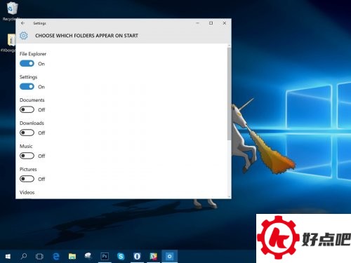
Task: Open the colorful app icon on taskbar
Action: coord(153,257)
